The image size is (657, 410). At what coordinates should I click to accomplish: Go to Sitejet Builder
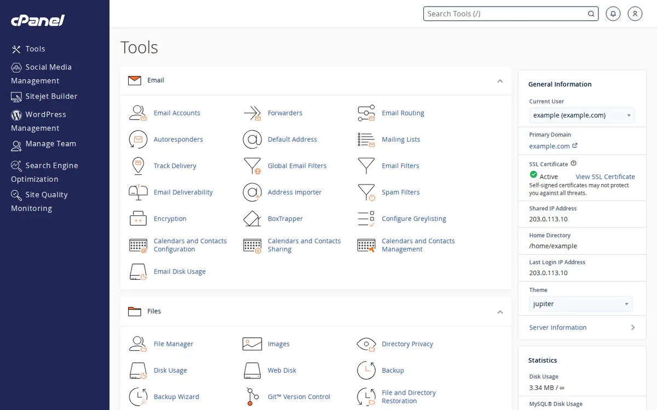(44, 96)
